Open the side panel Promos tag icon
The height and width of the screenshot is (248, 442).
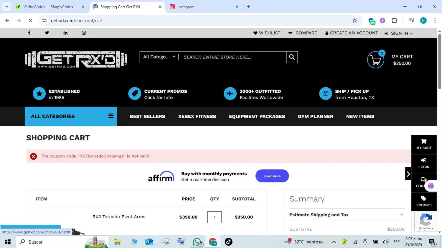coord(424,201)
